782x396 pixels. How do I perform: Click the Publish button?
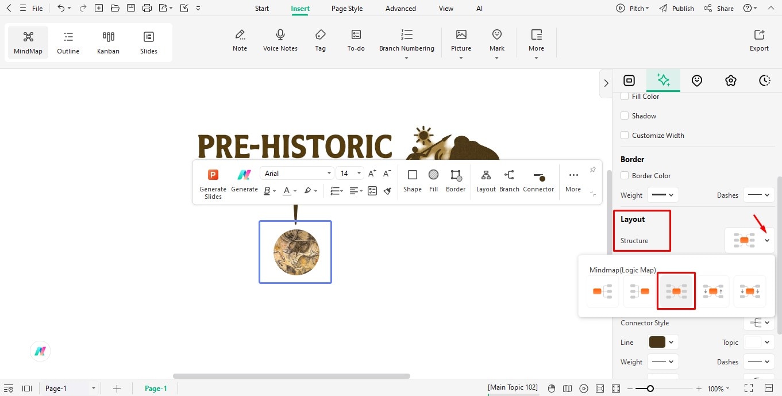tap(677, 9)
